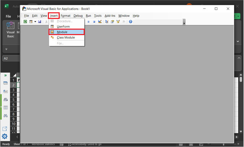Viewport: 244px width, 147px height.
Task: Toggle Design Mode in the VBA toolbar
Action: (x=100, y=21)
